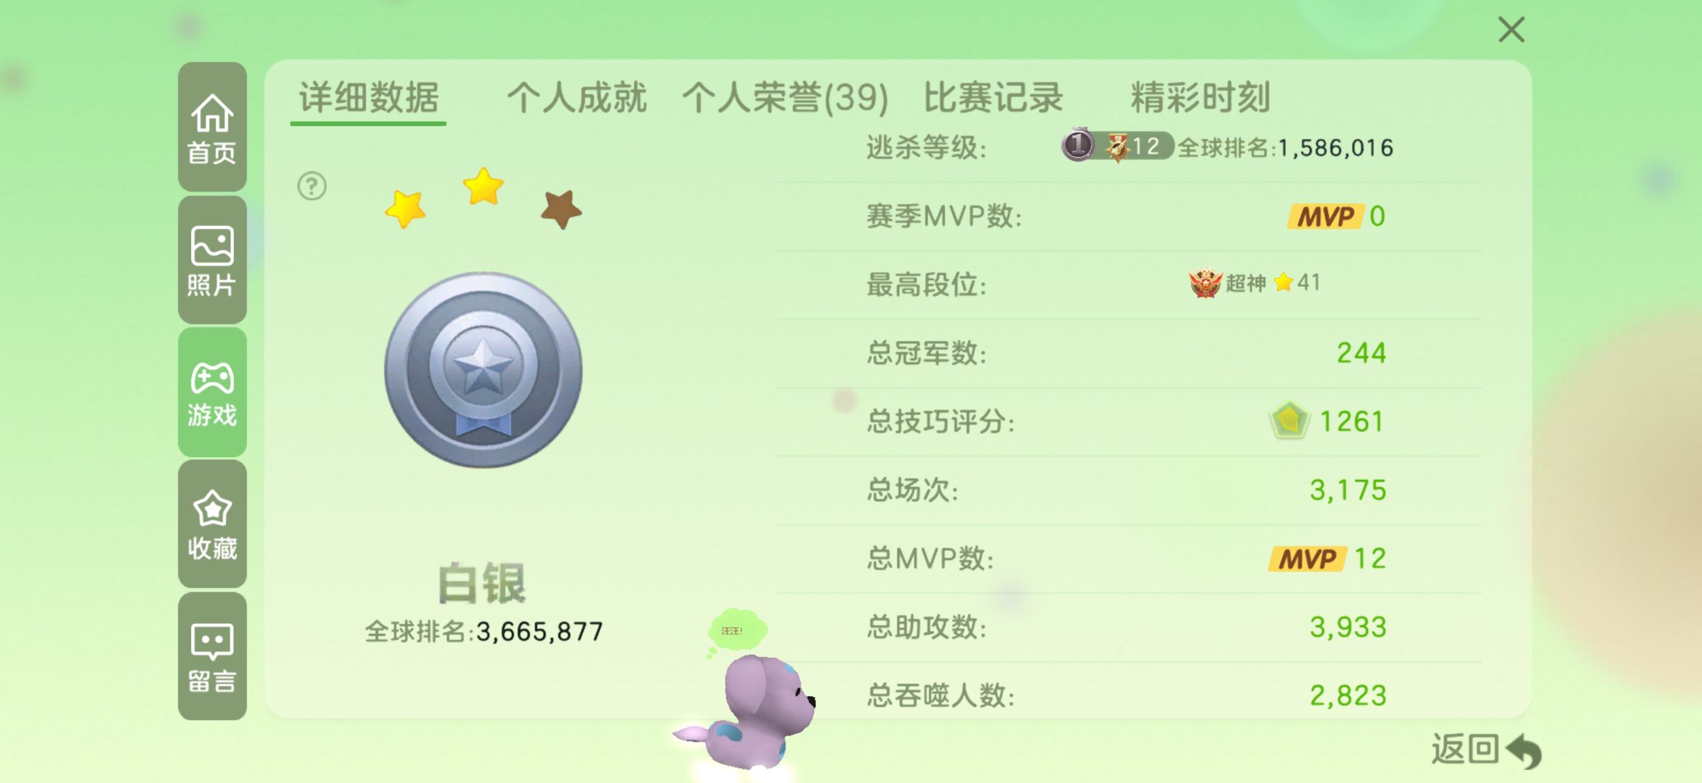Select the 游戏 game sidebar icon
The width and height of the screenshot is (1702, 783).
pos(212,392)
